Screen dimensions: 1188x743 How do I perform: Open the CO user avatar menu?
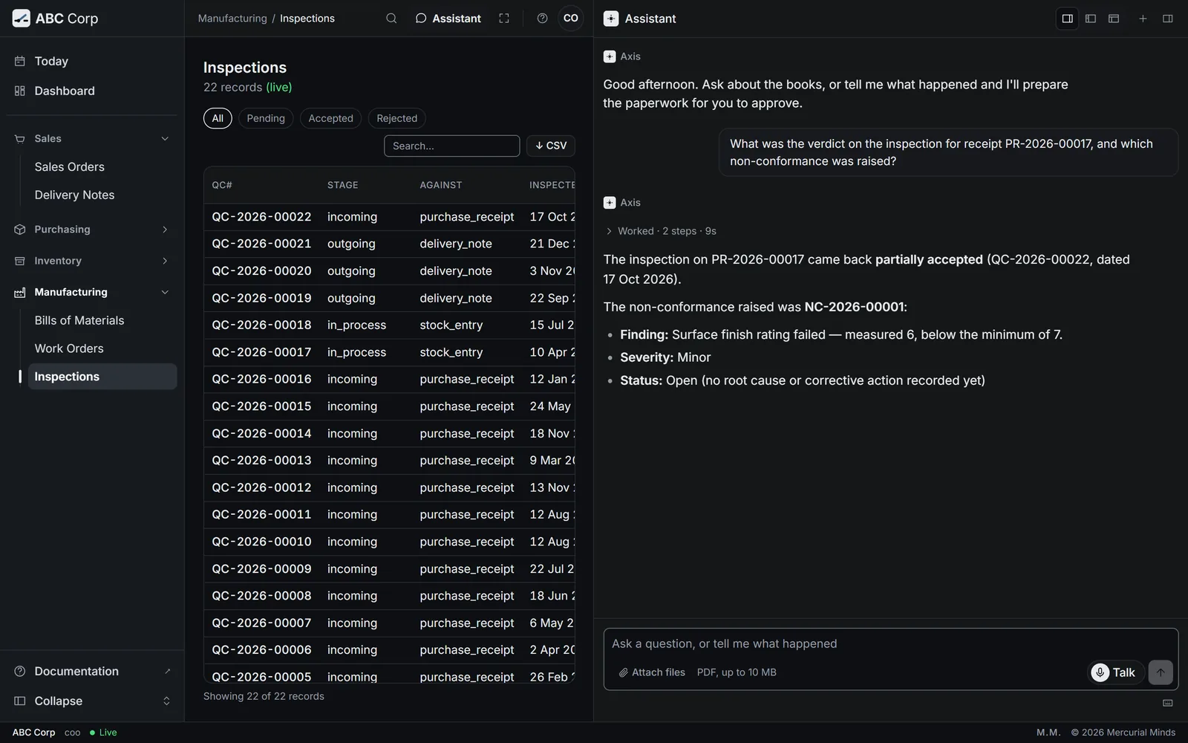coord(570,19)
